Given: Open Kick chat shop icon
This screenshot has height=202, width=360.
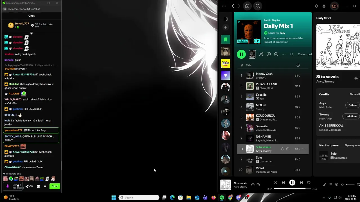Looking at the screenshot, I should [38, 186].
